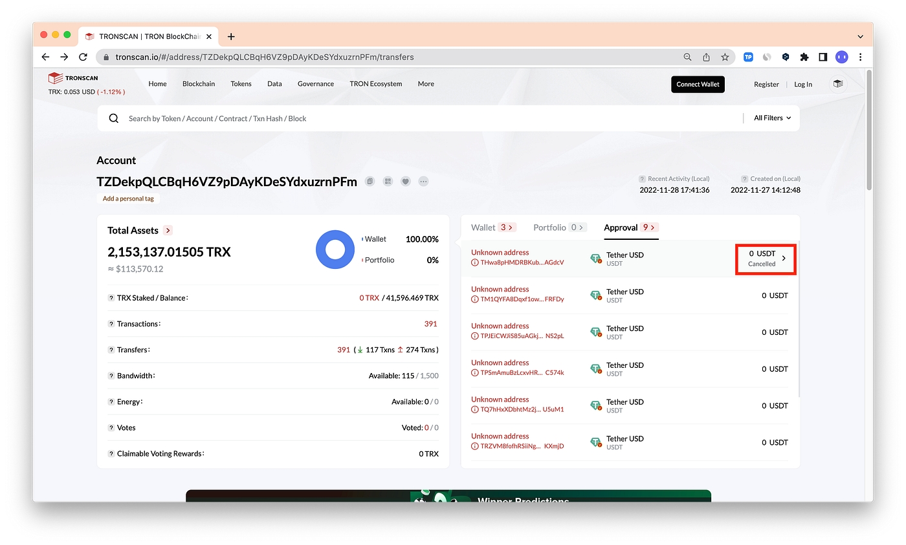Bookmark this page with the star icon
906x545 pixels.
725,57
